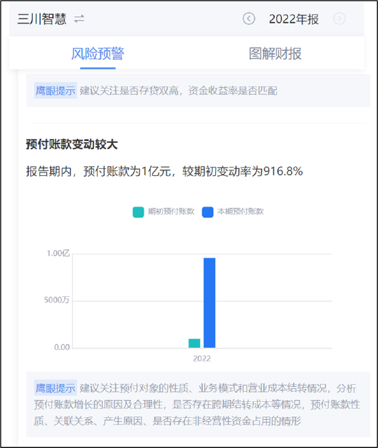Click the swap company icon next to 三川智慧

click(x=79, y=19)
